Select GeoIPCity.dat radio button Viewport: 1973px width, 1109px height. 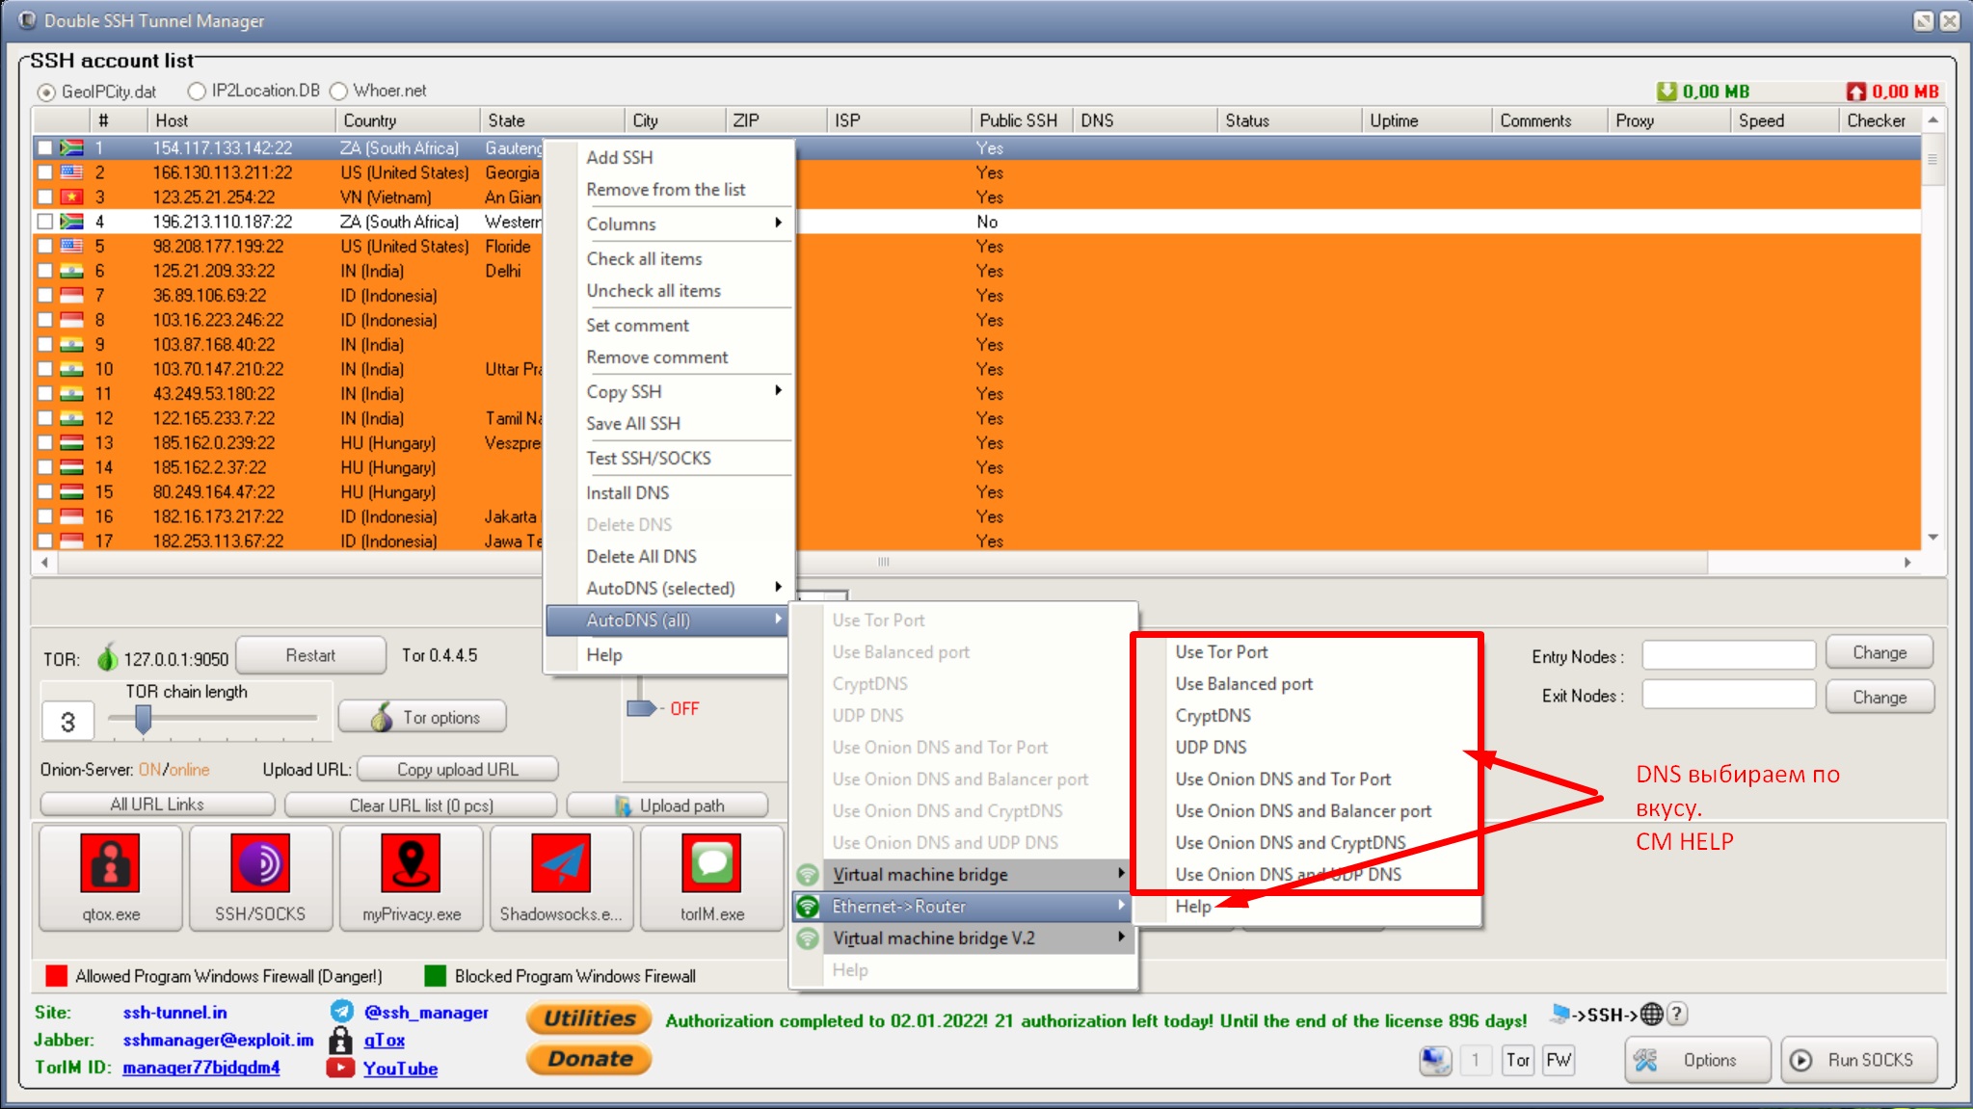coord(49,91)
